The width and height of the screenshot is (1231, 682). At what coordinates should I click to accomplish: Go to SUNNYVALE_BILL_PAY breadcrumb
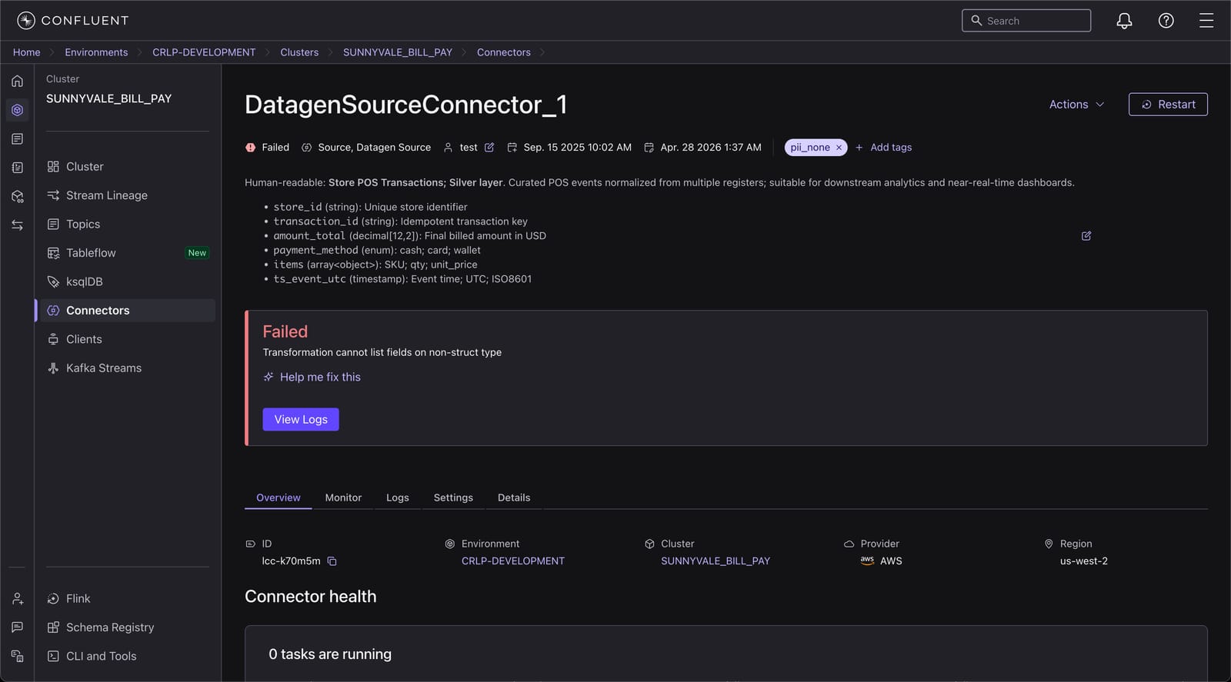point(398,52)
